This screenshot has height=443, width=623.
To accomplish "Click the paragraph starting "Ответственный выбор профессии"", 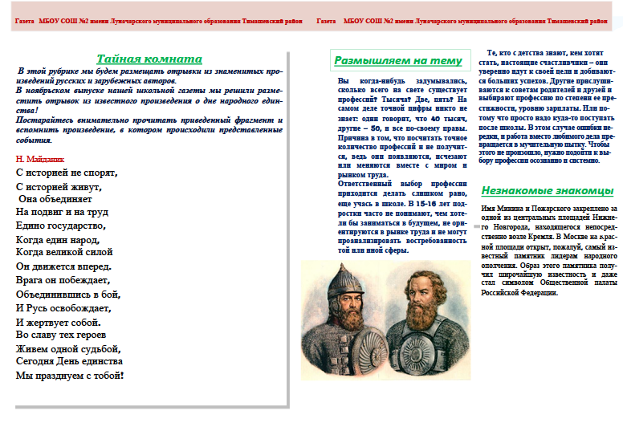I will [402, 217].
